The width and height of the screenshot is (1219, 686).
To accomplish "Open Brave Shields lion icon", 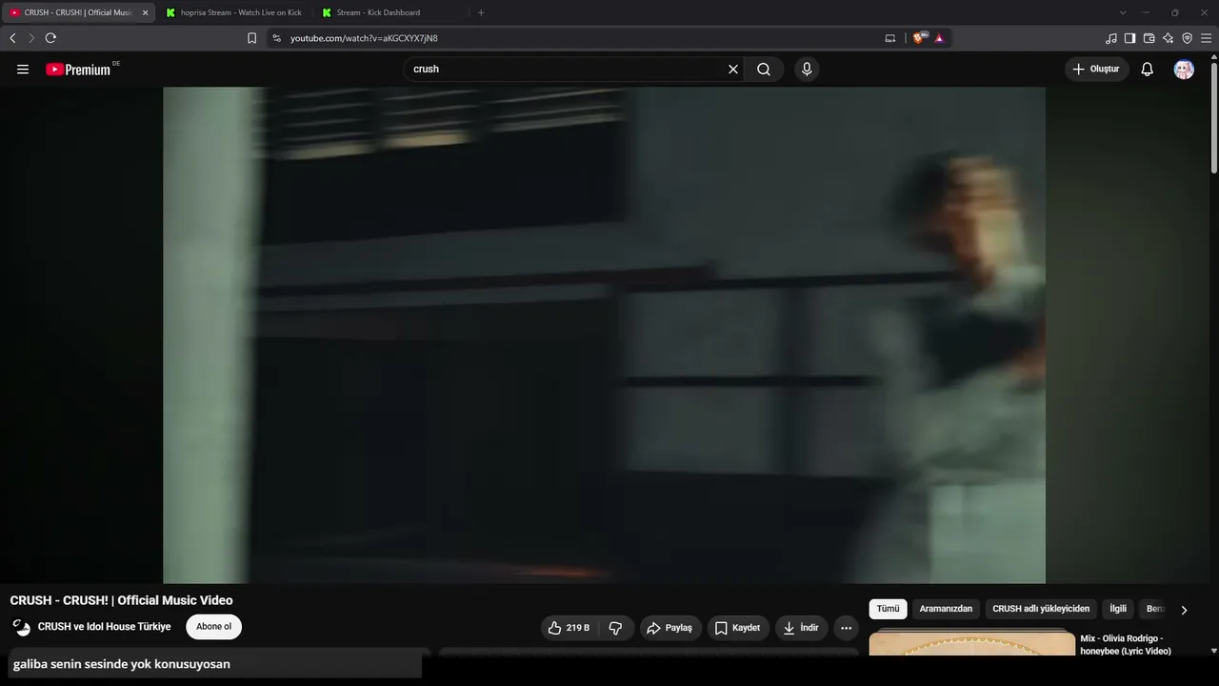I will [920, 38].
